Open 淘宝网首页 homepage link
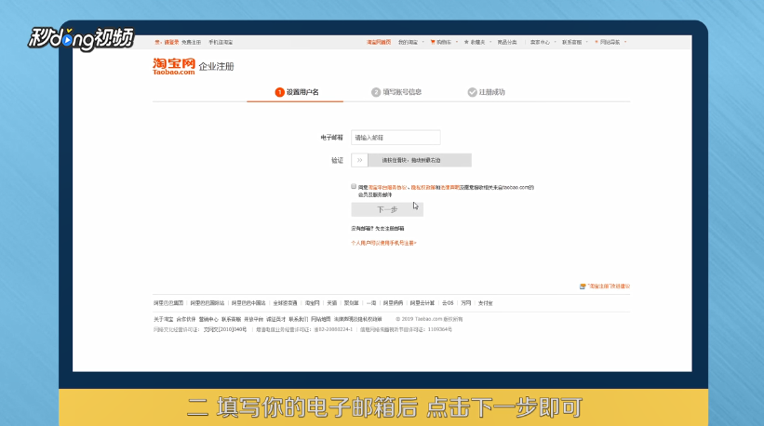 click(379, 43)
